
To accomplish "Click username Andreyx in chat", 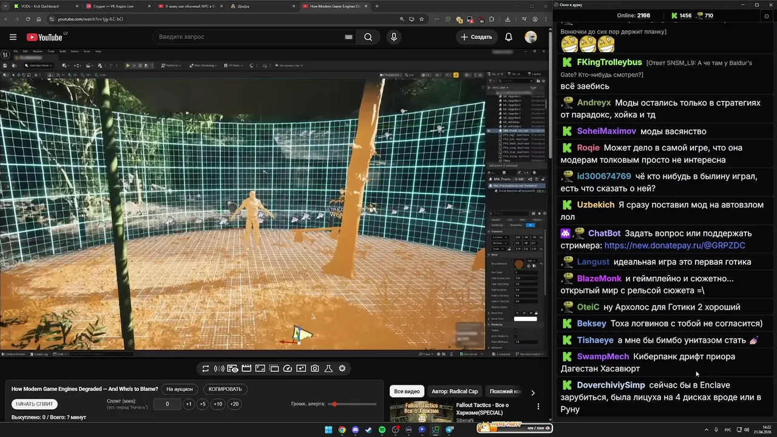I will [x=594, y=103].
